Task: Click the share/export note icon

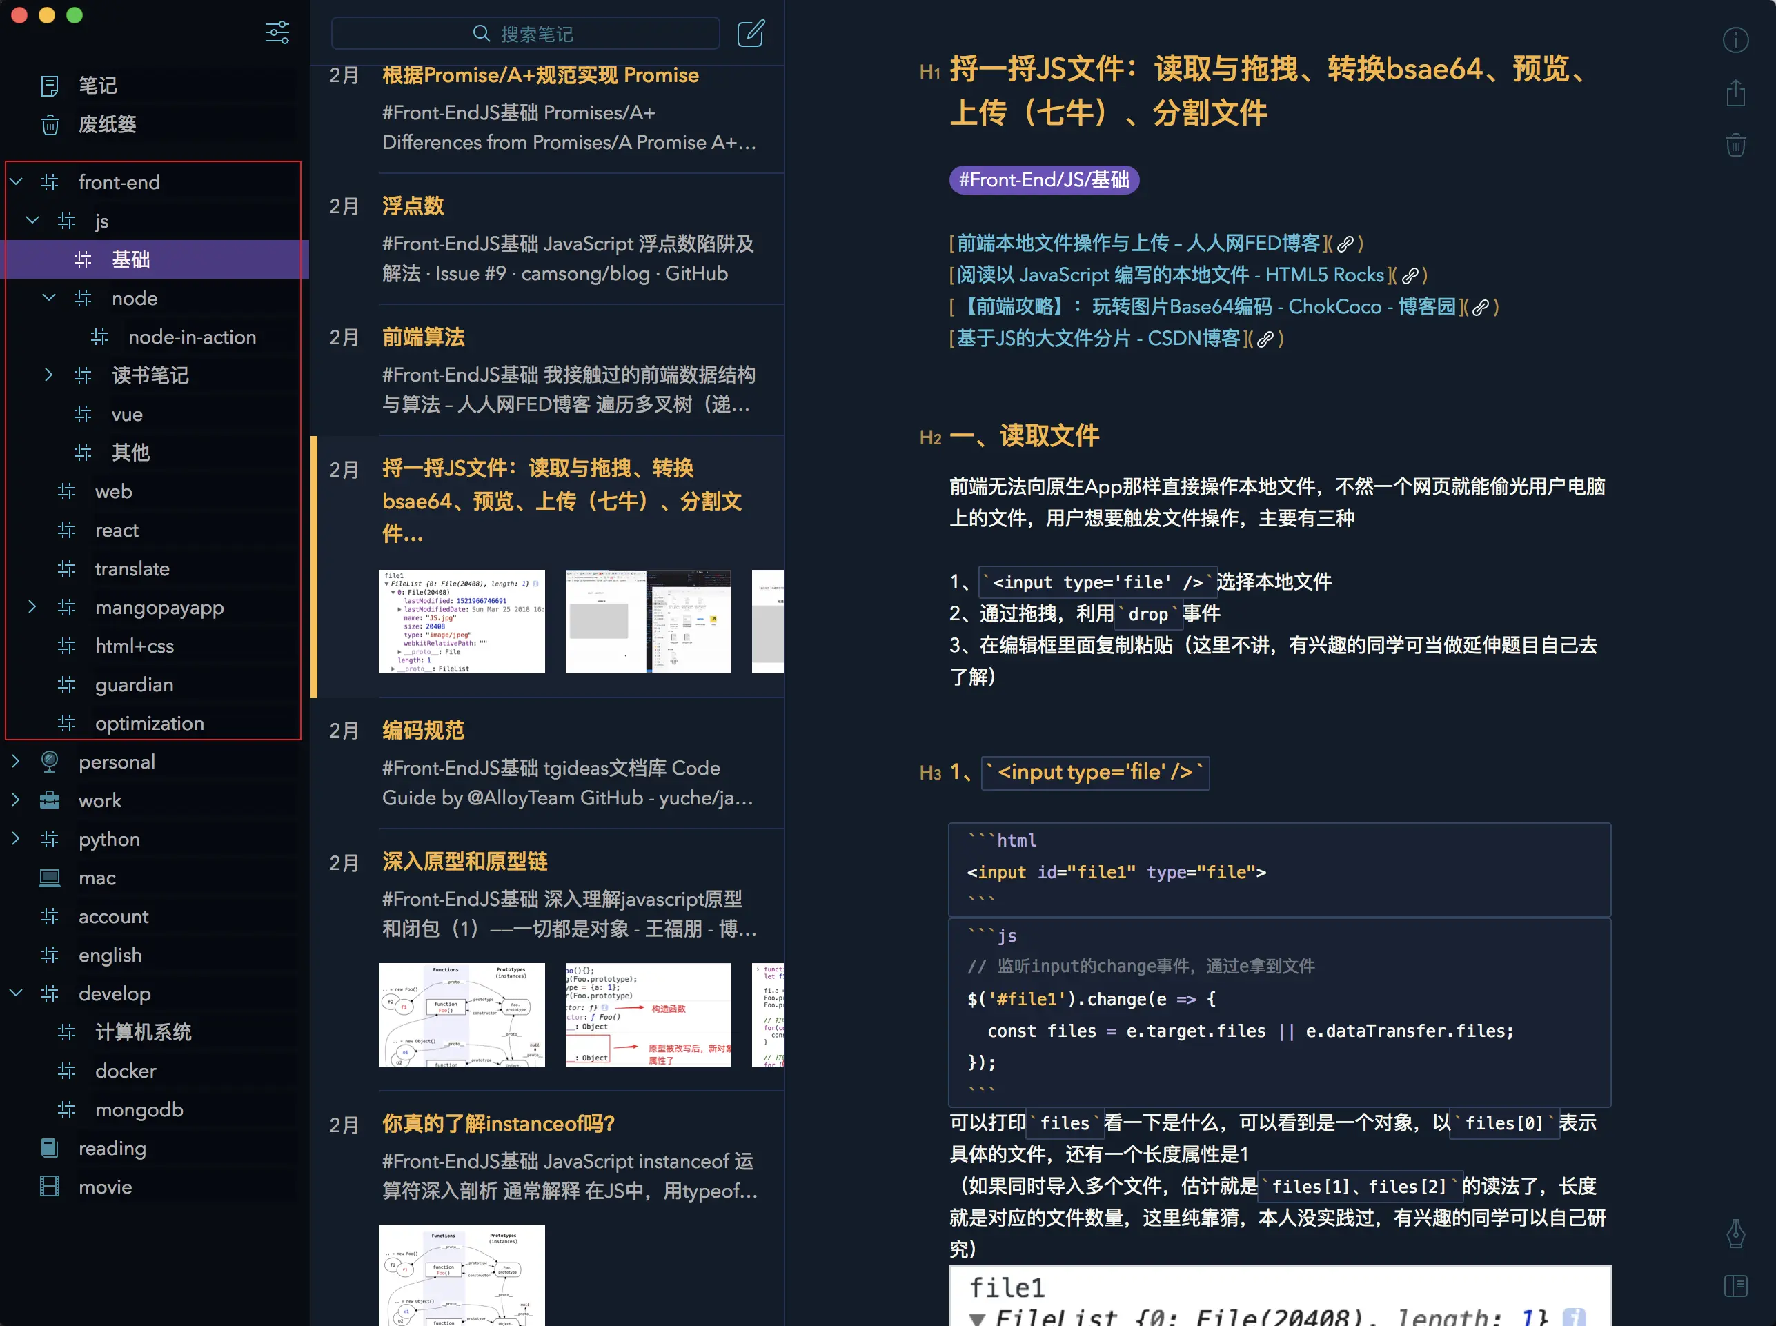Action: click(x=1735, y=93)
